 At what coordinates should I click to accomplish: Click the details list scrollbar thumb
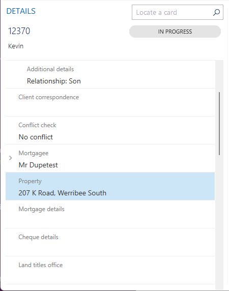point(219,124)
